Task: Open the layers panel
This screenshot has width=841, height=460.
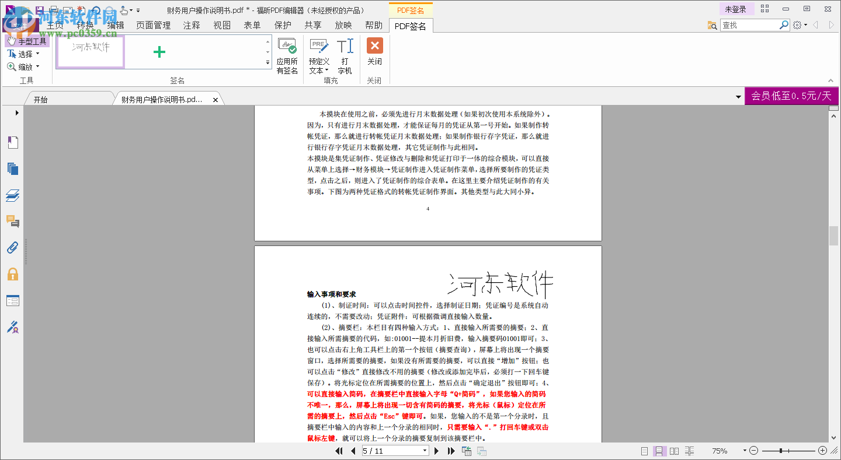Action: [13, 195]
